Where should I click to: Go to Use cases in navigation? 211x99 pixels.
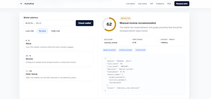click(x=142, y=4)
